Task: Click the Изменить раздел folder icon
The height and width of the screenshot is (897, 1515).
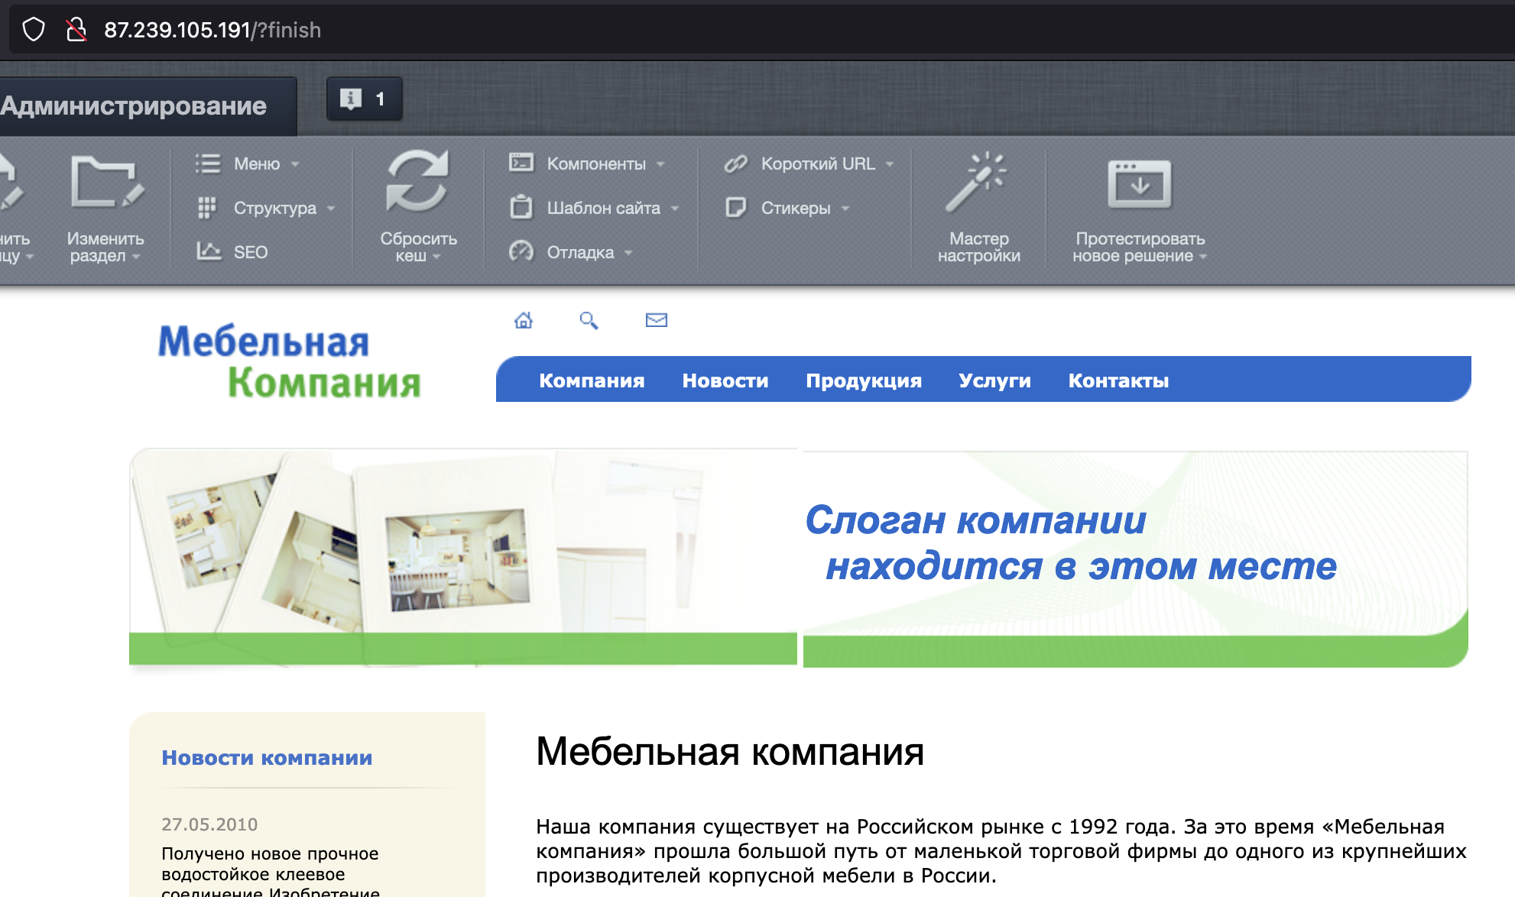Action: click(105, 182)
